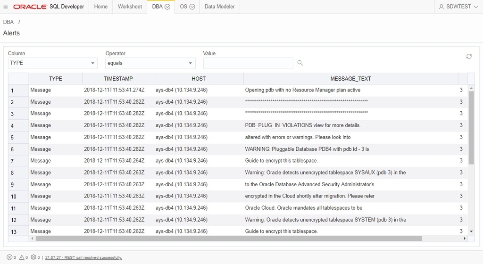Click 'encrypted in the Cloud shortly after migration' cell
483x264 pixels.
(x=350, y=196)
